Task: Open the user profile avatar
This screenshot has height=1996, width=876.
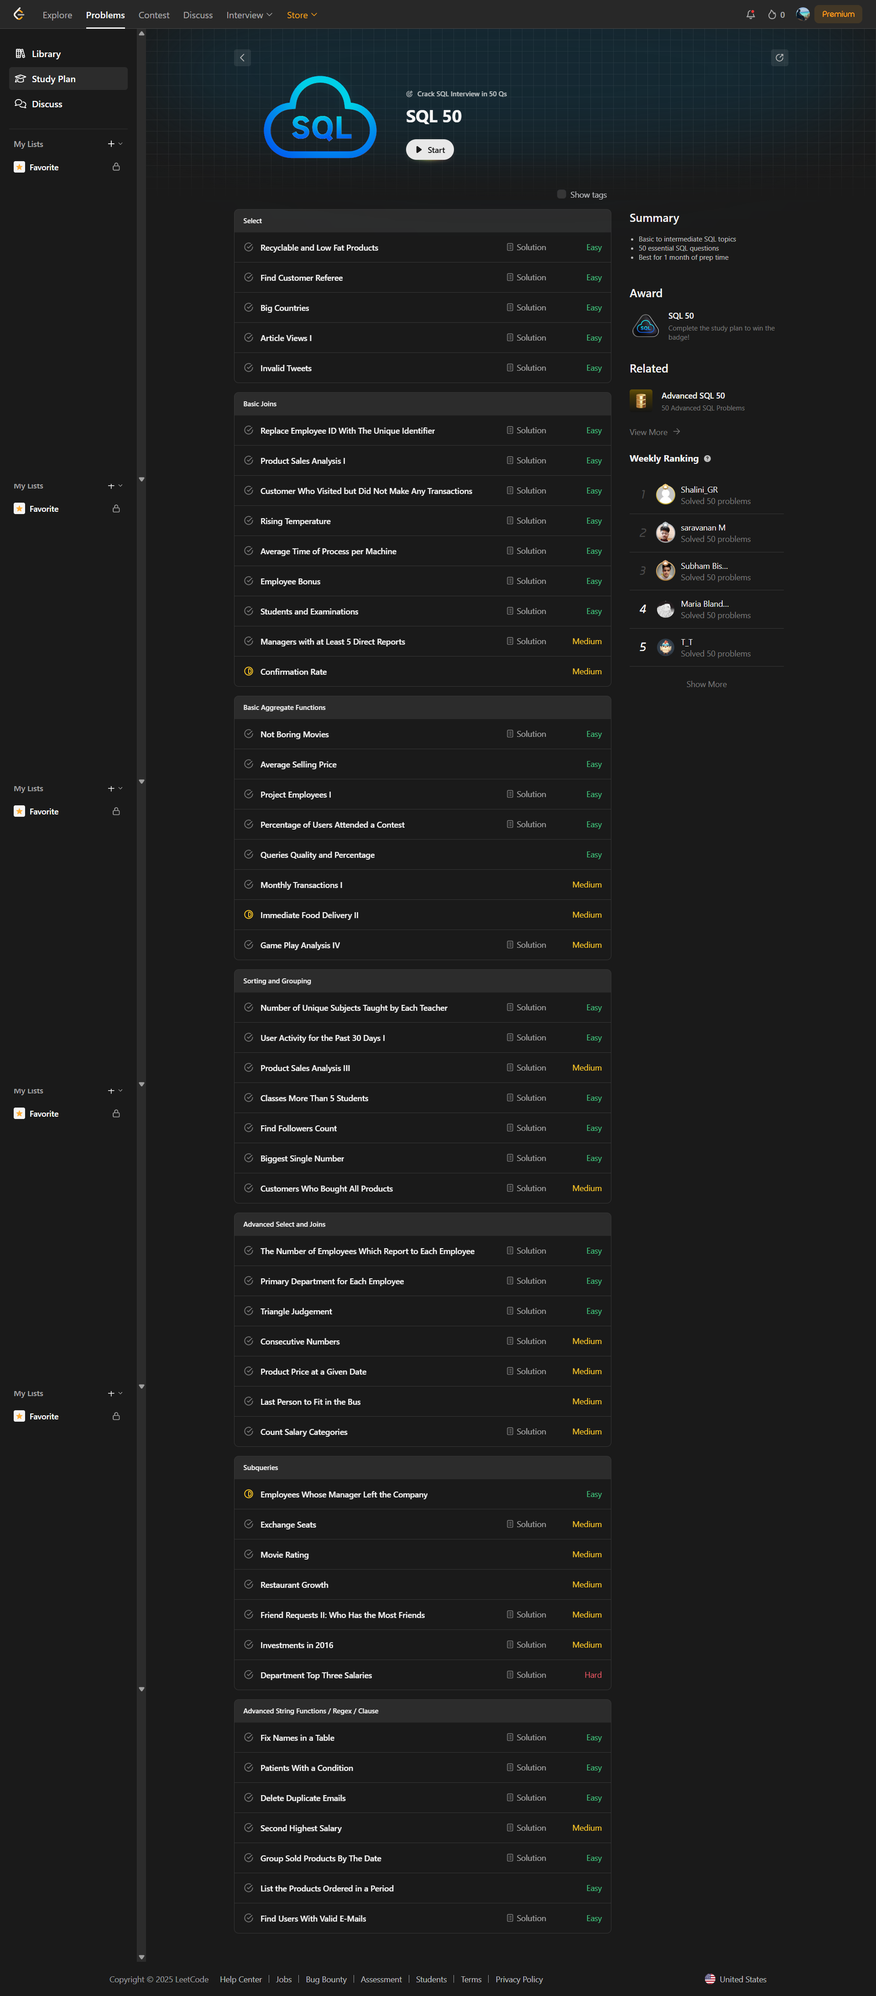Action: tap(803, 14)
